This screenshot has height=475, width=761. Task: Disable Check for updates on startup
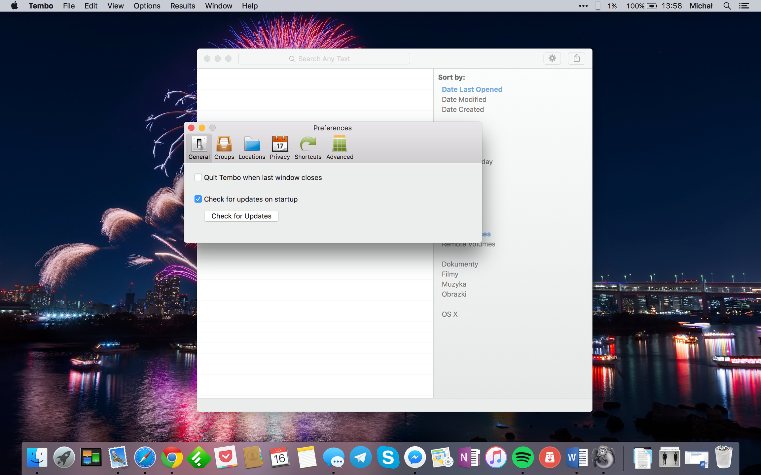198,199
